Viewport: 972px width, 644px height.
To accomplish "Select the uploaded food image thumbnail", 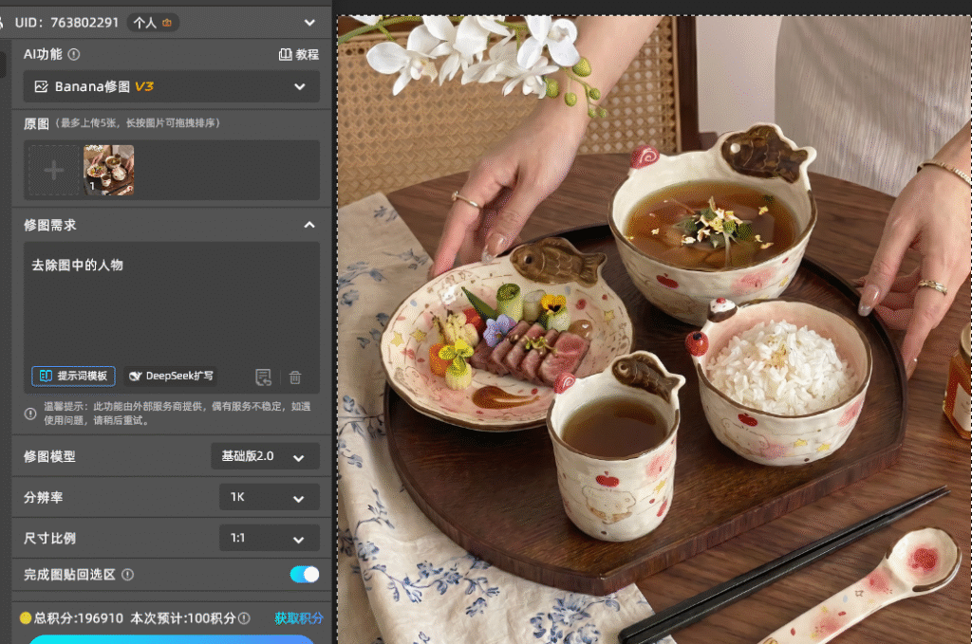I will pos(108,171).
